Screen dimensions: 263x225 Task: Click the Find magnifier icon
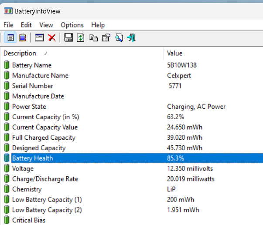[x=119, y=38]
